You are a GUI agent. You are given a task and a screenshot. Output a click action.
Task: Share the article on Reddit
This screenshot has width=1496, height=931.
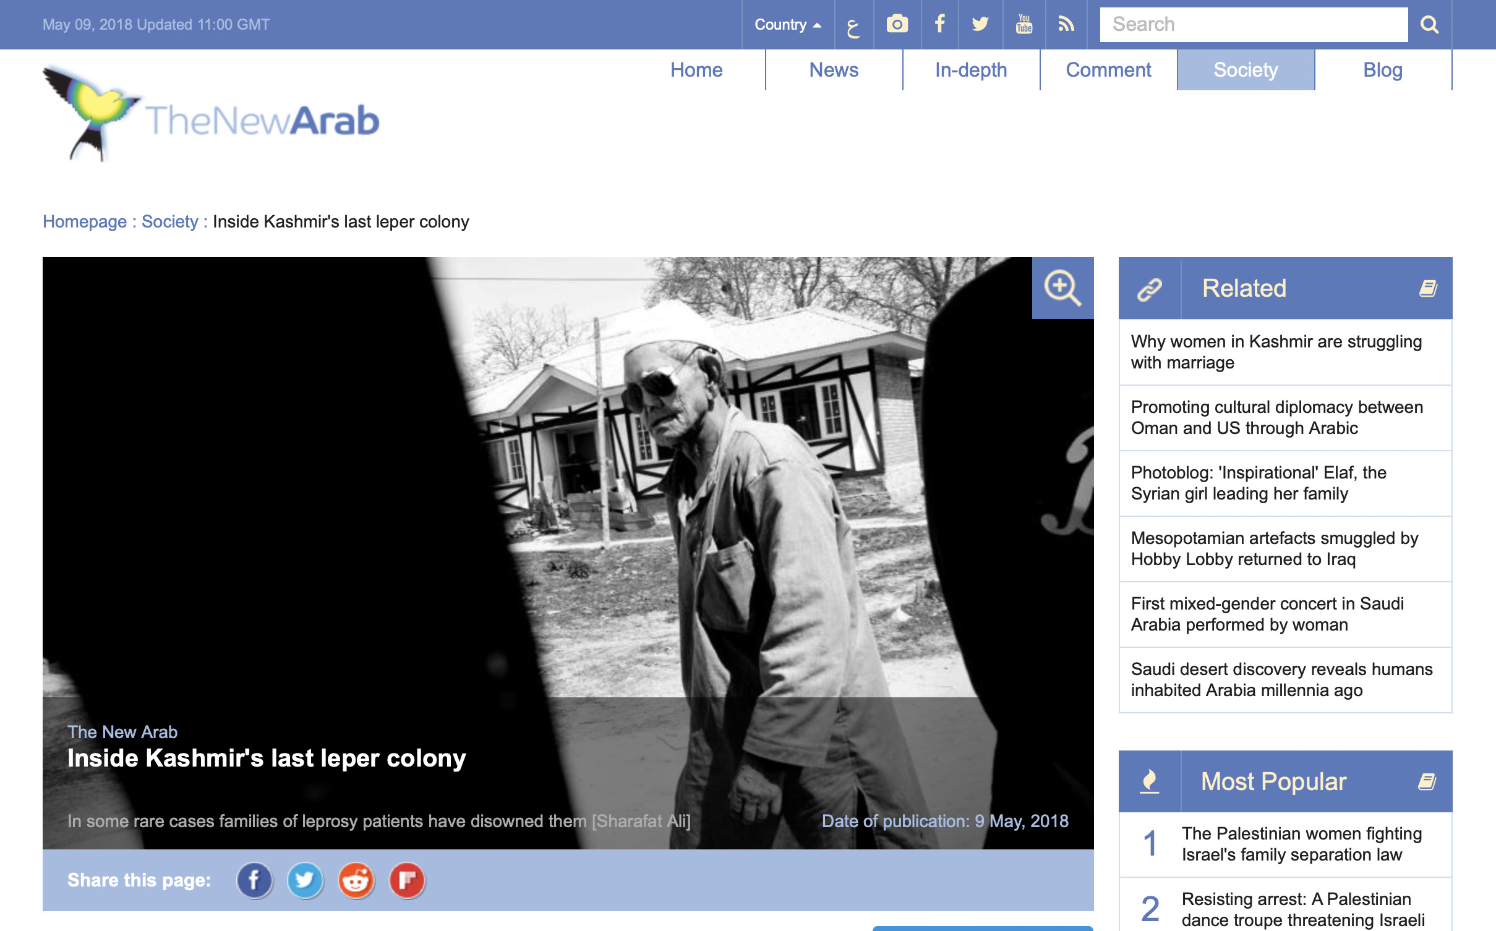click(356, 880)
